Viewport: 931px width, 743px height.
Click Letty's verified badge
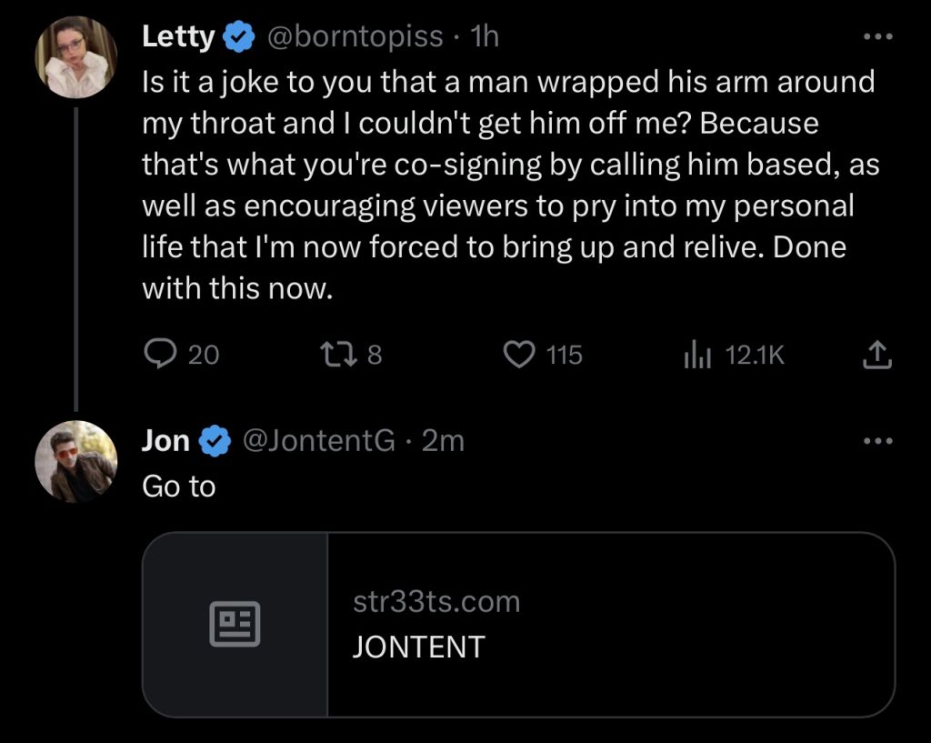[x=238, y=37]
